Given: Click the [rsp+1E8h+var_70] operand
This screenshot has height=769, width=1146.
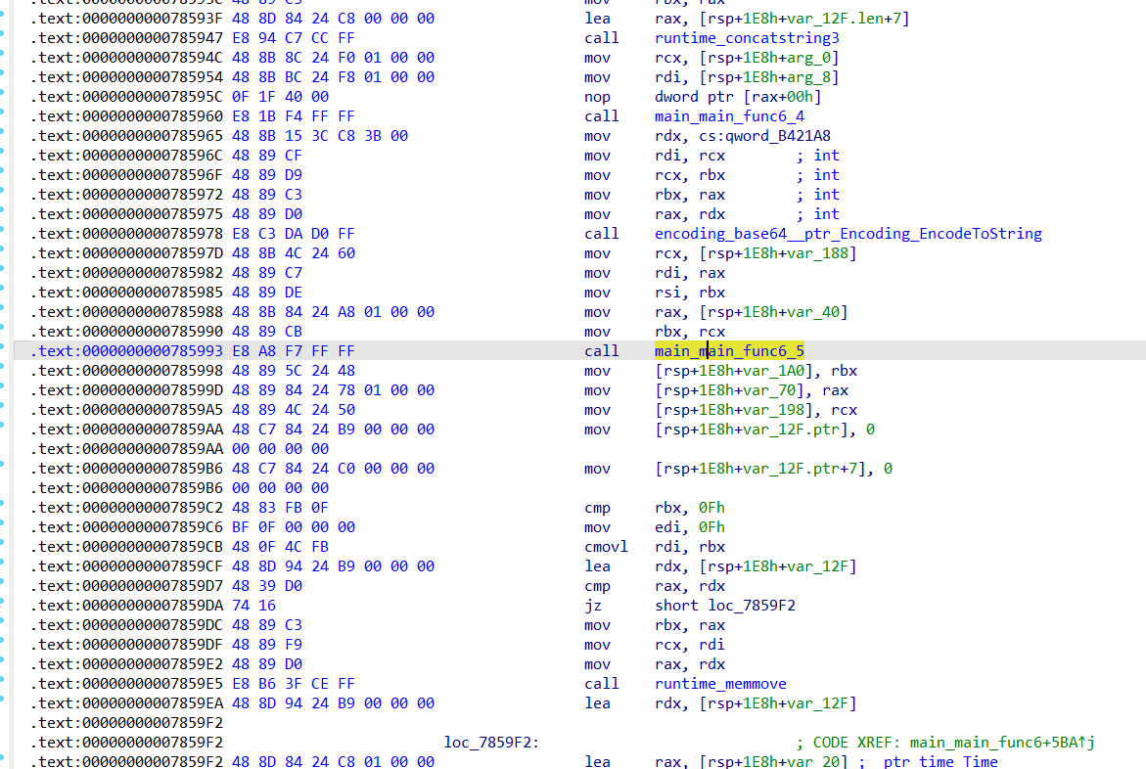Looking at the screenshot, I should tap(729, 390).
